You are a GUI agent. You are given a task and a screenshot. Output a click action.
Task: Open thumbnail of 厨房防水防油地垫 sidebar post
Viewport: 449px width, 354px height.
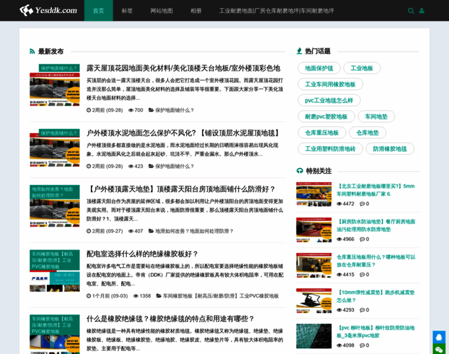314,230
